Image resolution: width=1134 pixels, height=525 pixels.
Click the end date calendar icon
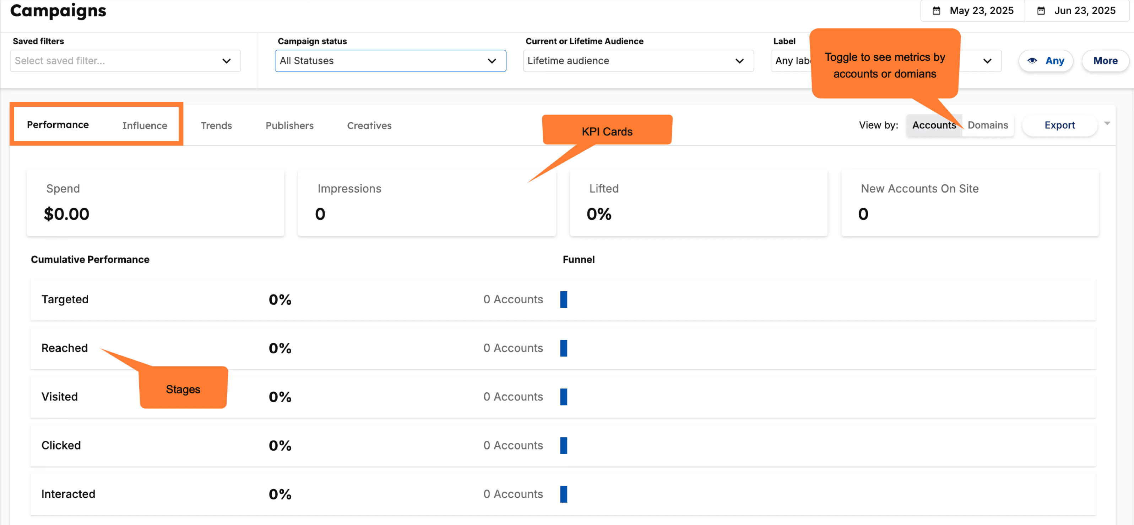1041,11
